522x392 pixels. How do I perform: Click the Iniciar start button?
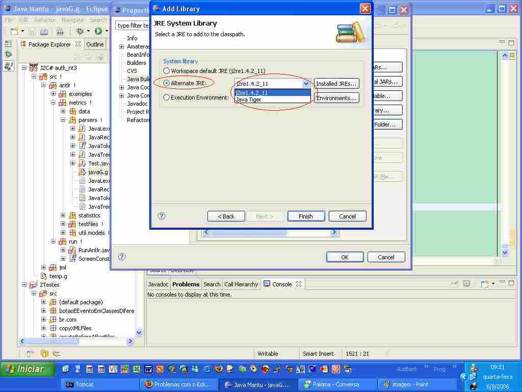[28, 369]
